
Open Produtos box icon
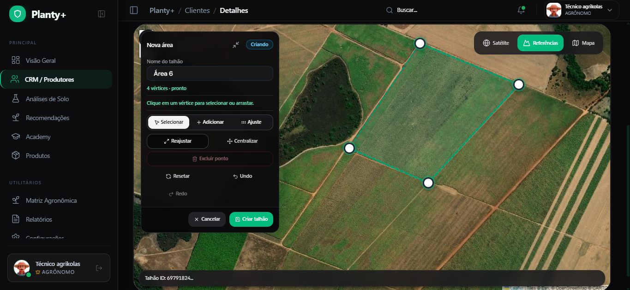point(16,156)
